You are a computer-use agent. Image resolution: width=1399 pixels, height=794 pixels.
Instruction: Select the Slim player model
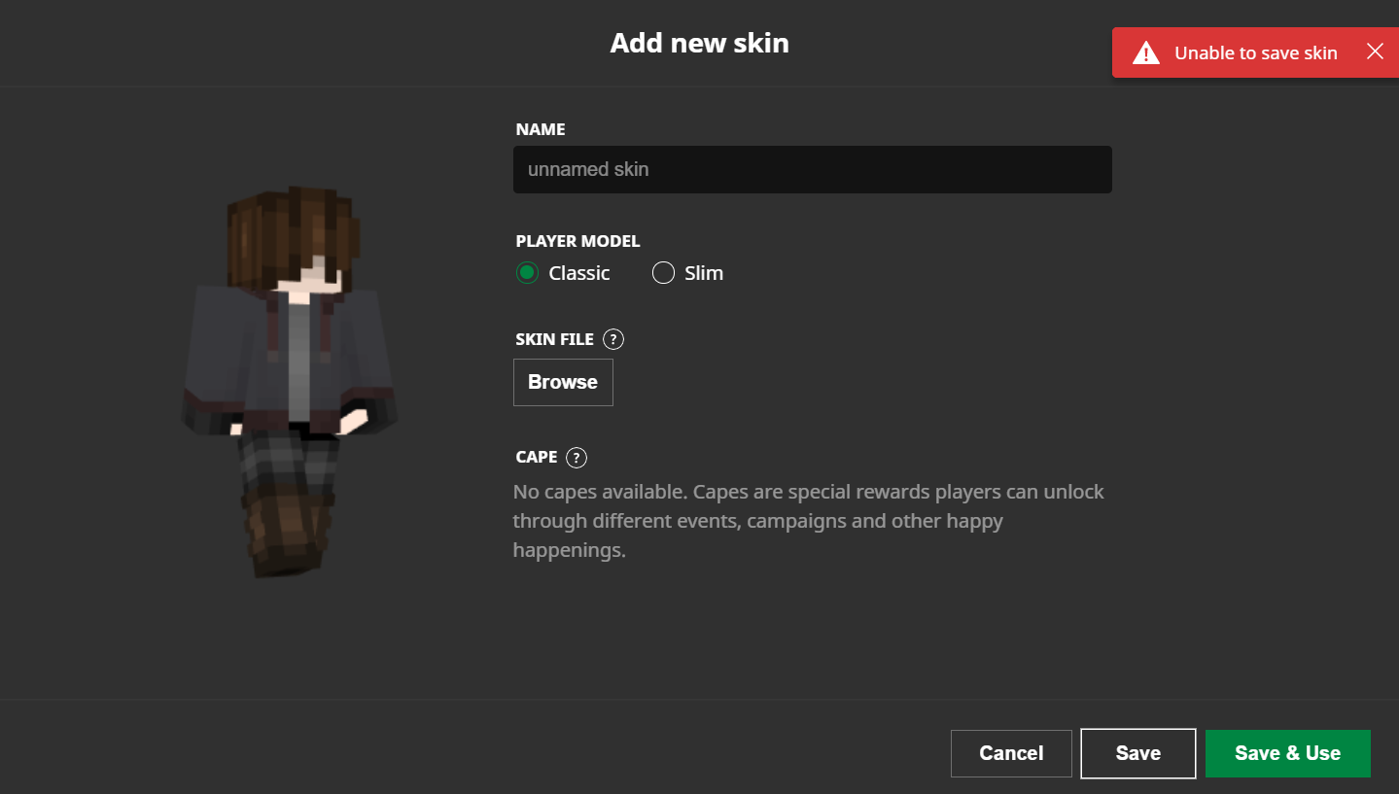(663, 273)
